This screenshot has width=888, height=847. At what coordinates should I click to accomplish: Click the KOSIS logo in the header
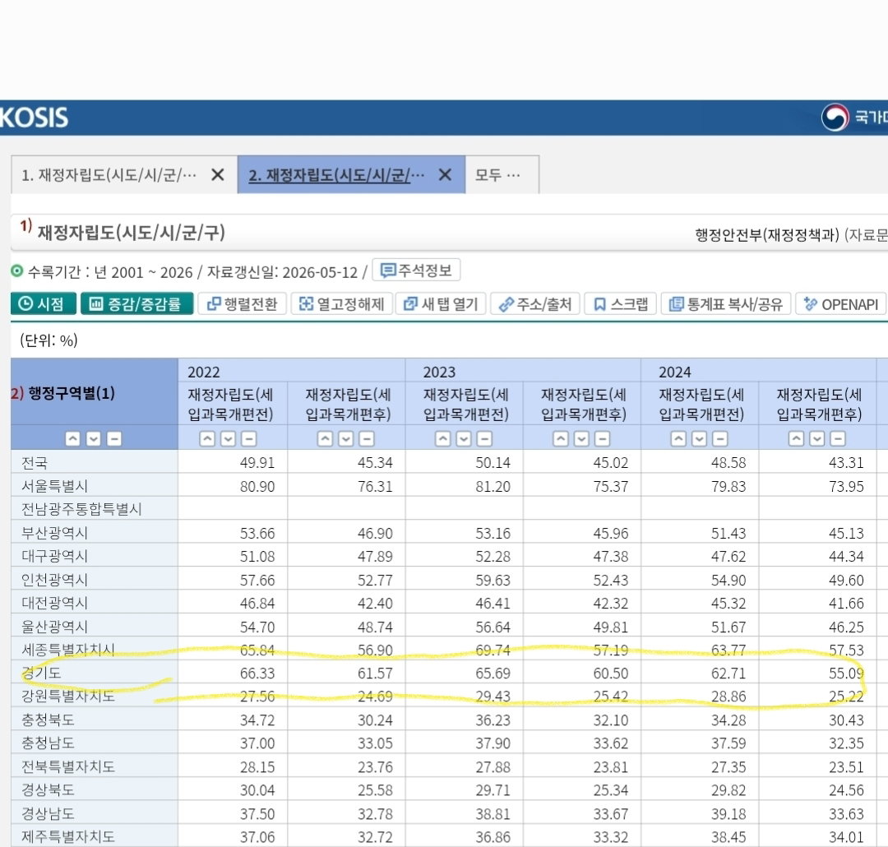coord(34,118)
